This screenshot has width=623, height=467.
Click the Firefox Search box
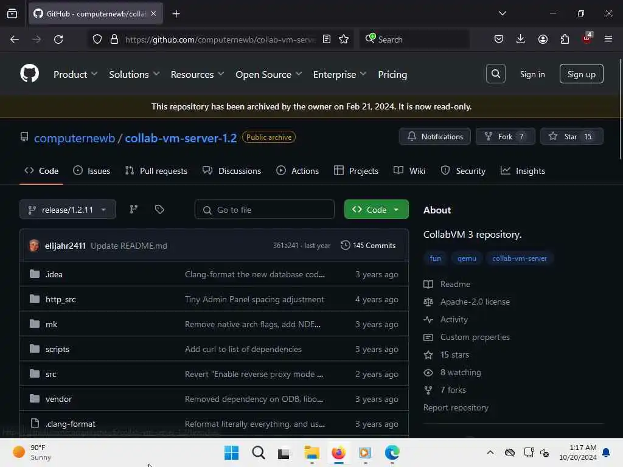click(414, 40)
